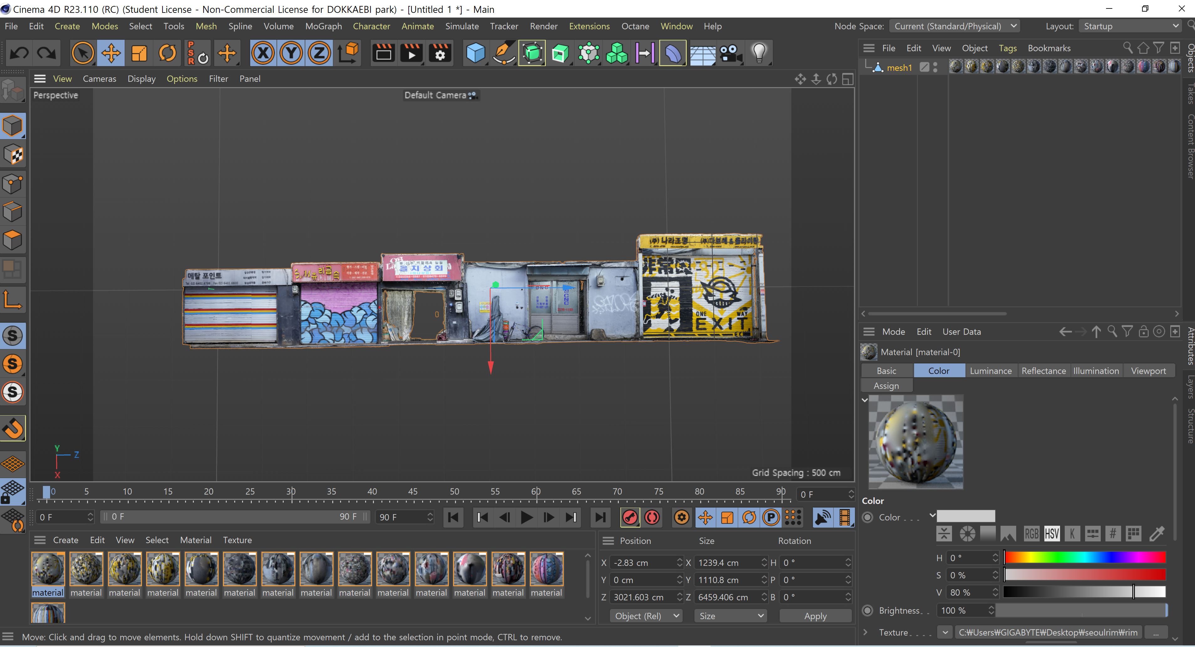
Task: Toggle the Enable Snap magnet icon
Action: coord(13,428)
